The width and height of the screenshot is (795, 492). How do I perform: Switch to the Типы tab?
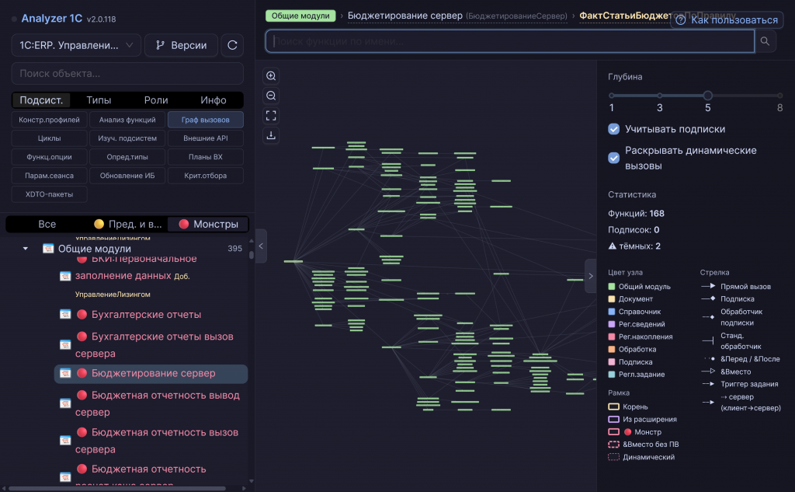point(99,100)
